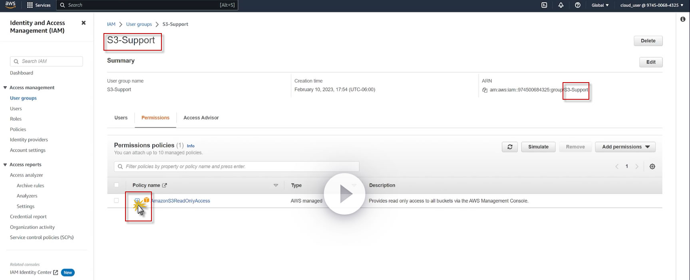Open the cloud_user account dropdown

[652, 5]
